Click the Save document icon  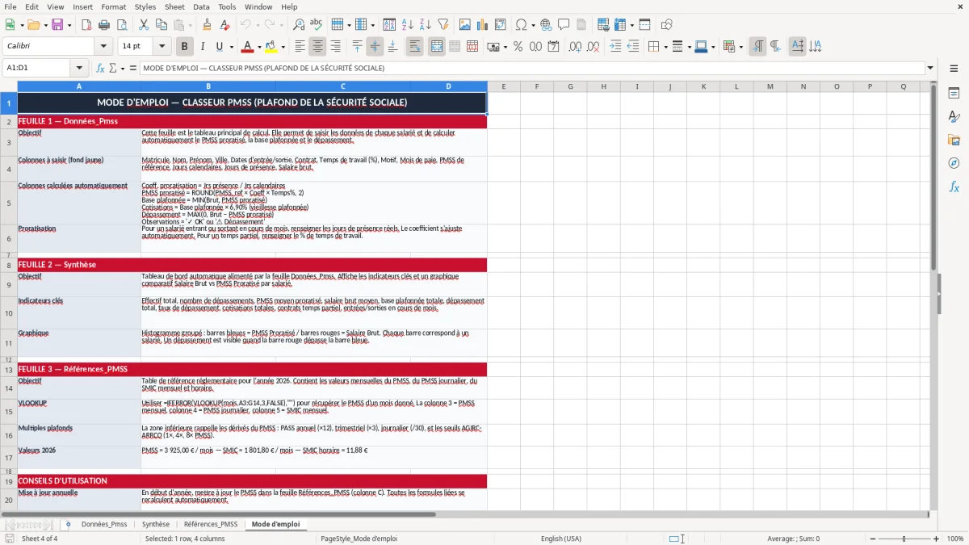57,25
